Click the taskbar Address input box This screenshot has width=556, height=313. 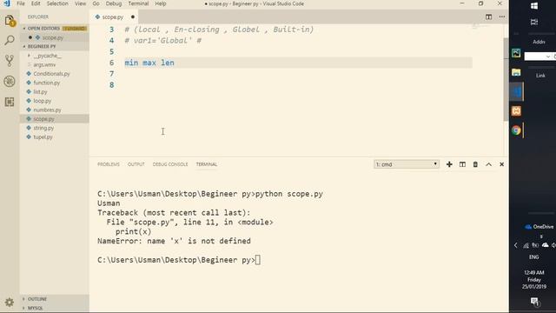[x=539, y=57]
